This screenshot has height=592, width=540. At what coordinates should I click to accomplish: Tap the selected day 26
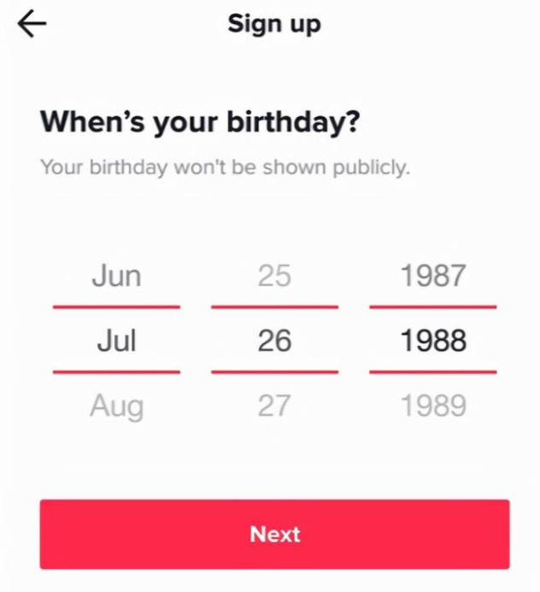pos(274,341)
